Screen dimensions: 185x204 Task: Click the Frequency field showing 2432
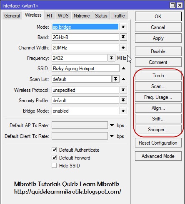80,58
